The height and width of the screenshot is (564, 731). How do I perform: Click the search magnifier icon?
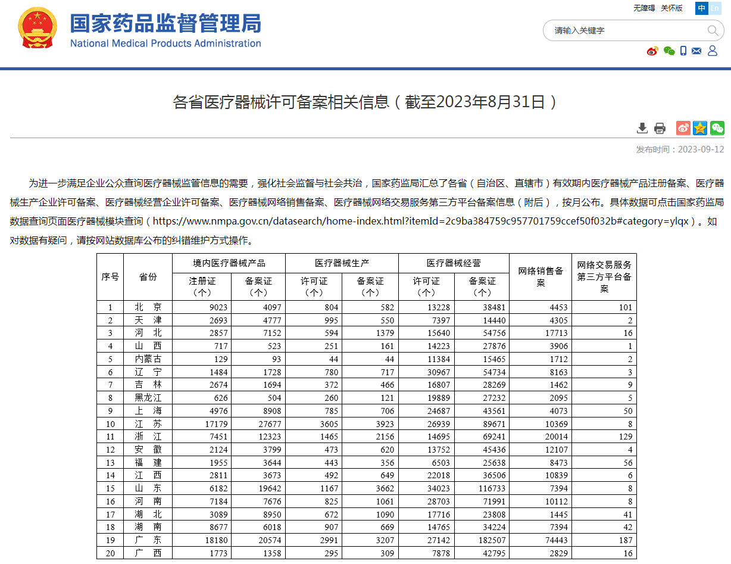tap(712, 30)
